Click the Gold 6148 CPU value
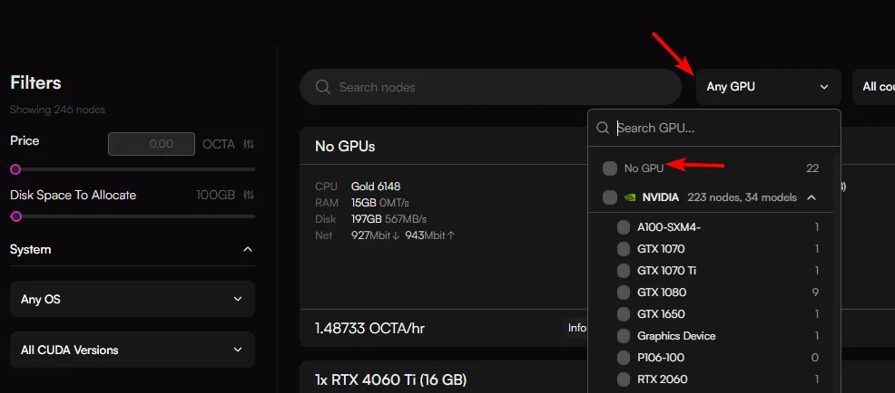 (376, 187)
